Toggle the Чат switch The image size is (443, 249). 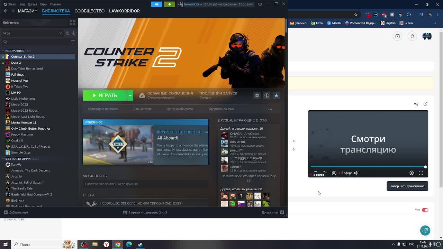tap(425, 210)
